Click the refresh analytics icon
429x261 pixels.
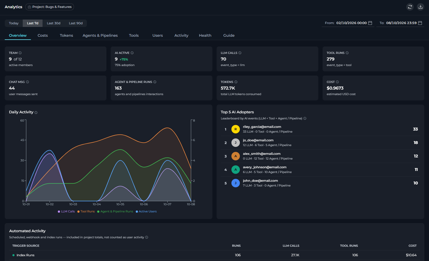coord(410,7)
